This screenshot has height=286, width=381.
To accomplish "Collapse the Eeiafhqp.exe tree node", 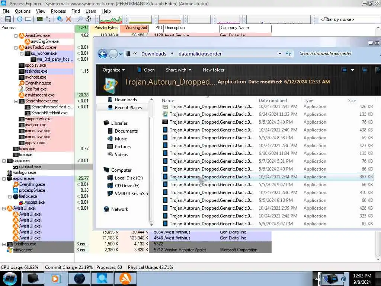I will coord(4,244).
